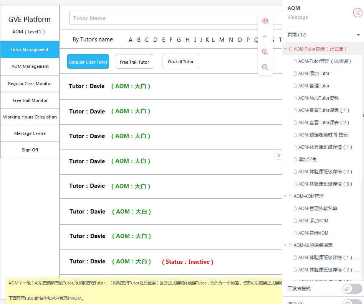Open Working Hours Calculation menu item
Viewport: 364px width, 304px height.
click(30, 117)
